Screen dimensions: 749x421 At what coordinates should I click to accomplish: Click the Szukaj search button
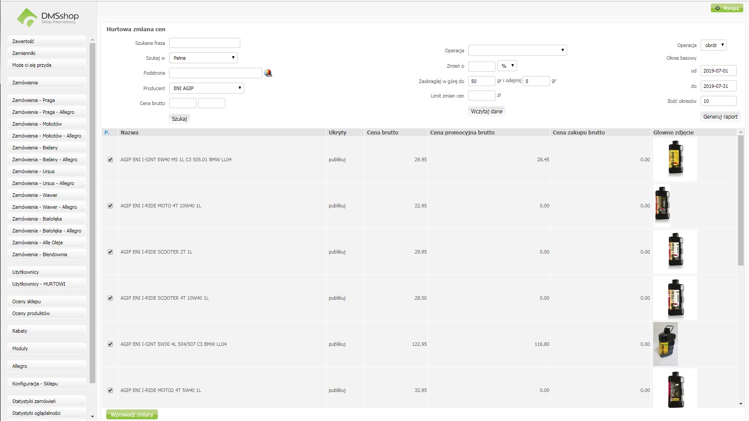pos(180,119)
